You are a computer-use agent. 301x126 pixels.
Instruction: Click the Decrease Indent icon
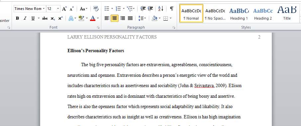coord(143,9)
